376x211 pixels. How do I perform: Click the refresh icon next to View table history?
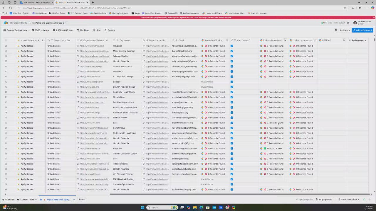click(x=364, y=200)
